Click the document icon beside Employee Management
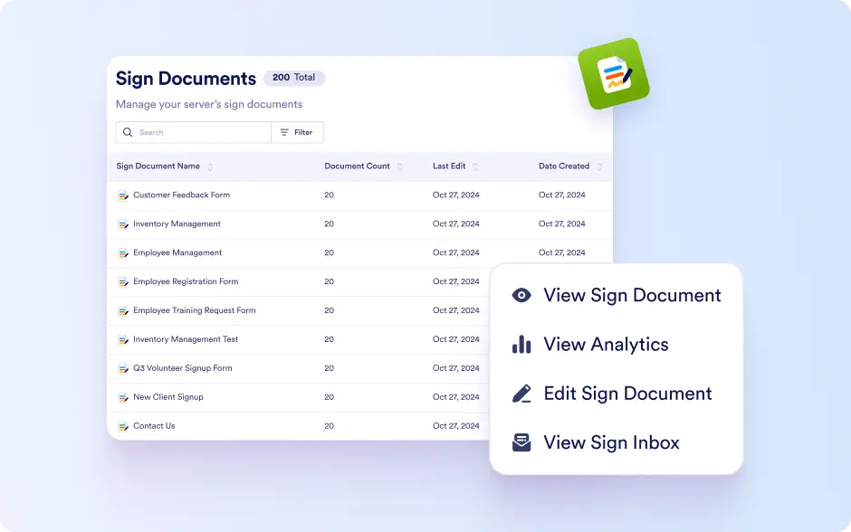 click(x=123, y=252)
